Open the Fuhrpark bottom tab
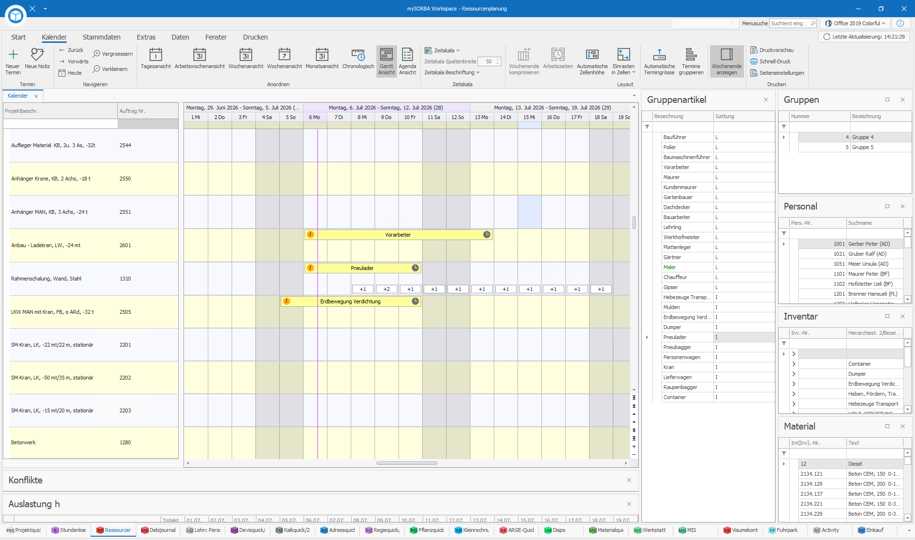 (x=783, y=530)
